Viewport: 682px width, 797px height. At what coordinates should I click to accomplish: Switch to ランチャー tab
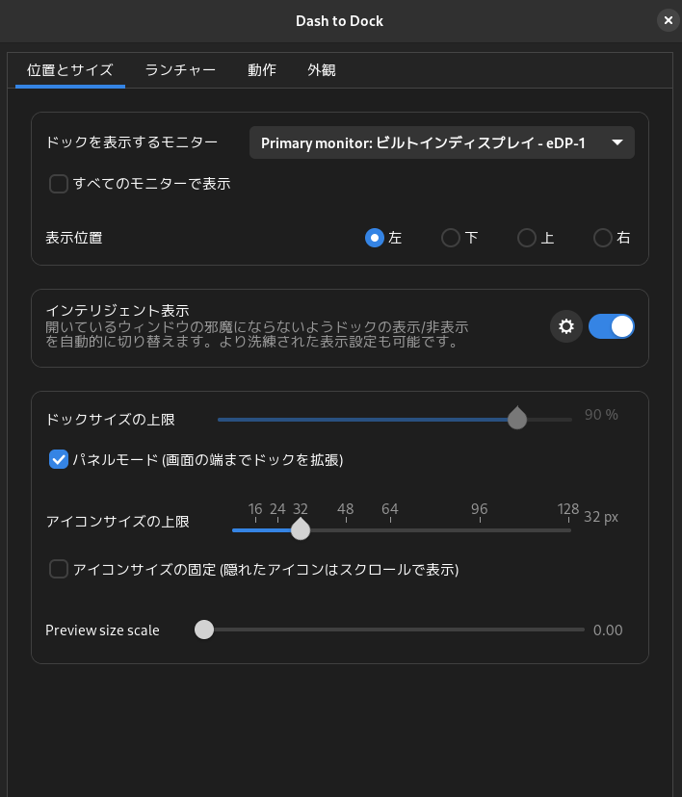tap(180, 70)
